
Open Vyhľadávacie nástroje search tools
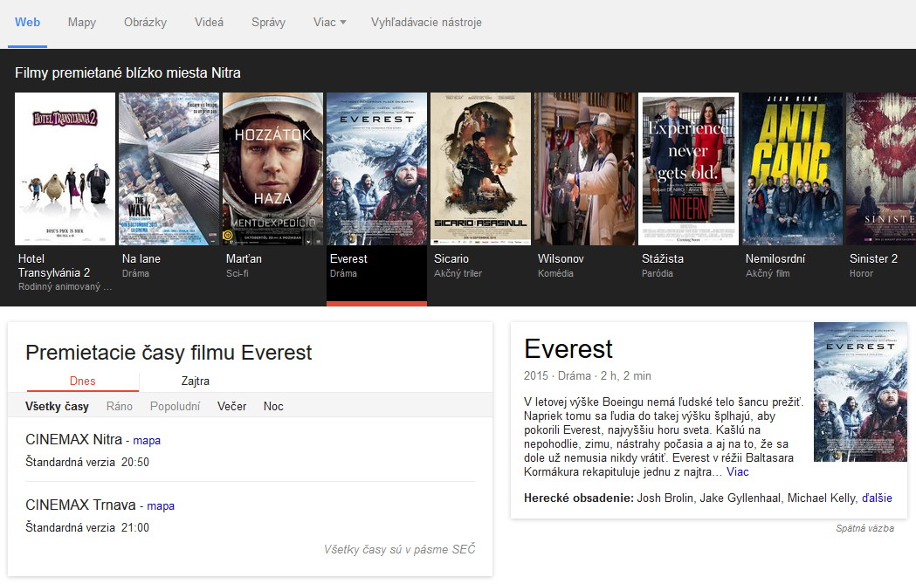(x=426, y=22)
